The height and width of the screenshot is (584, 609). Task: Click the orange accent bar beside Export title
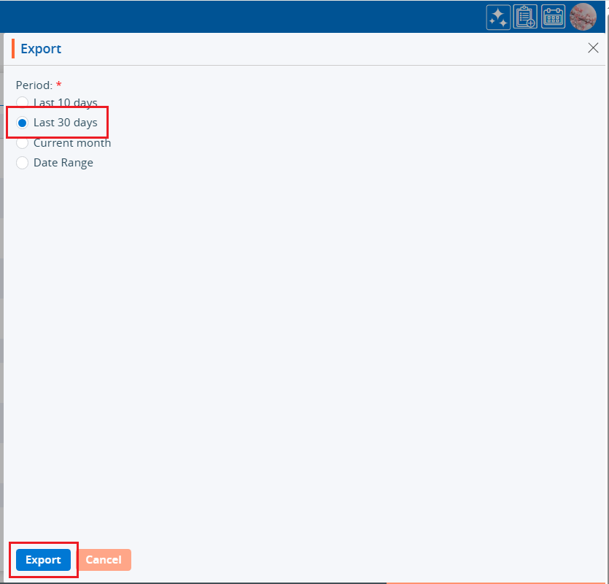[x=13, y=49]
